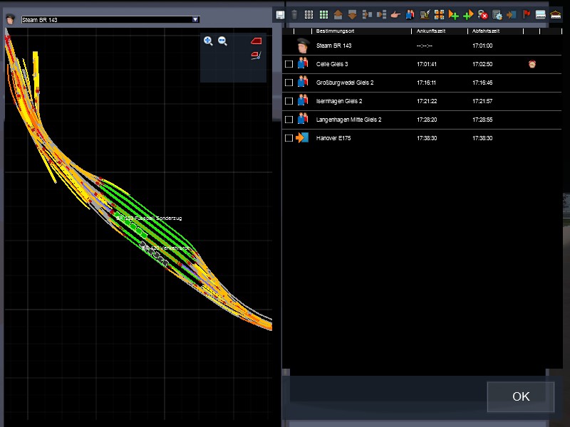Click the up arrow move icon

pos(338,14)
